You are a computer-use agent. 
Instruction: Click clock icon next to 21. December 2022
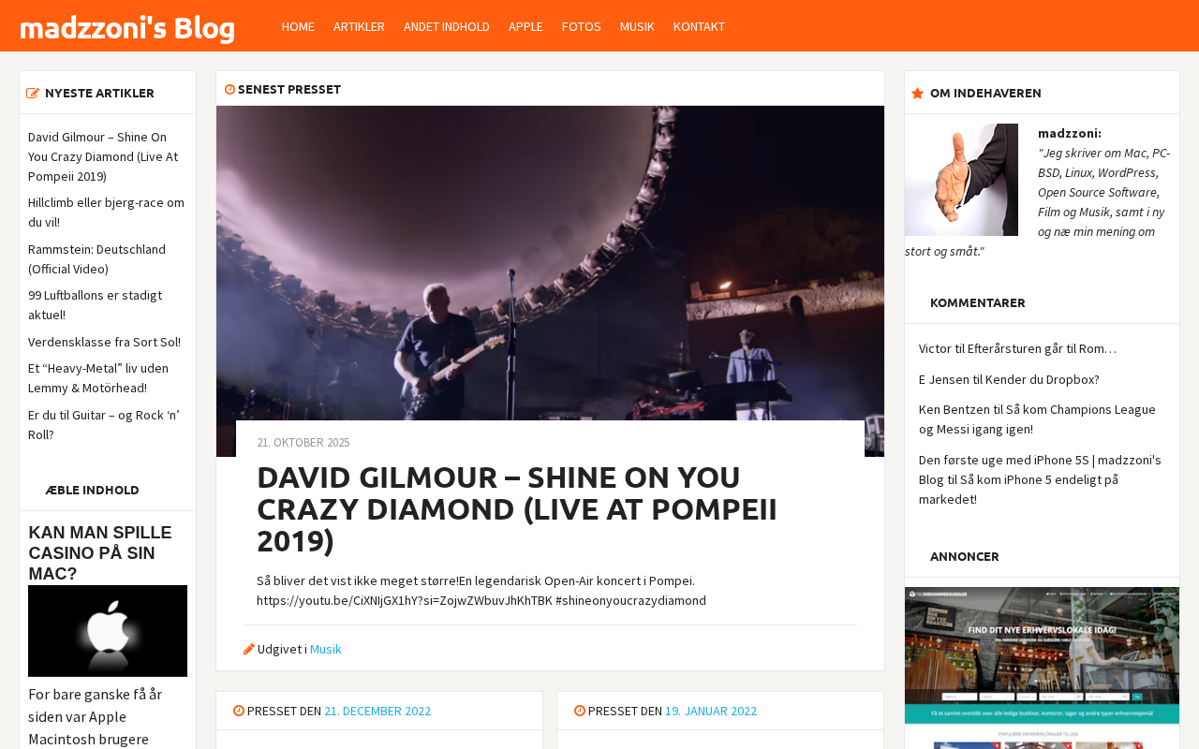point(239,711)
